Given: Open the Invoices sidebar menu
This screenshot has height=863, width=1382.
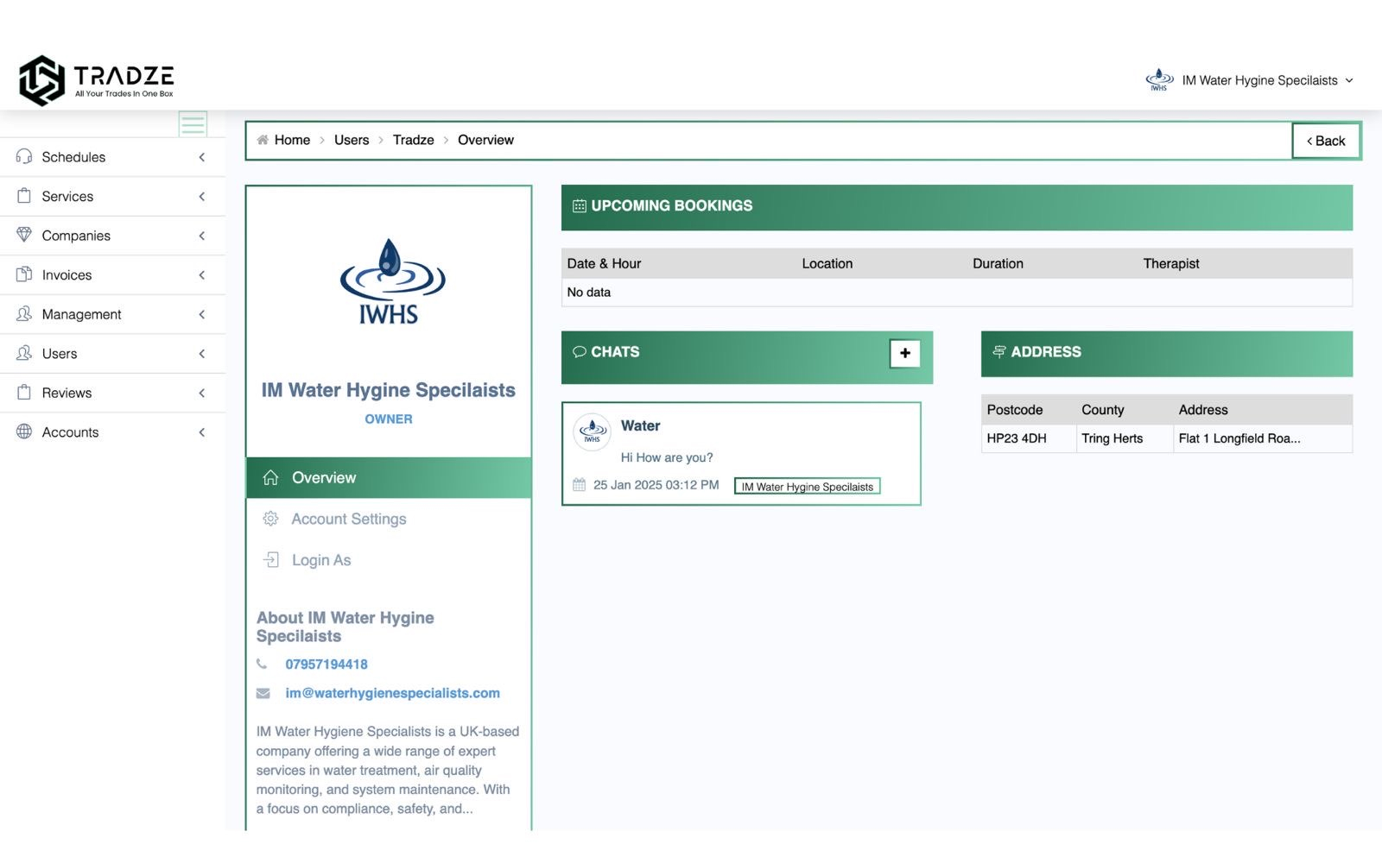Looking at the screenshot, I should [x=112, y=274].
